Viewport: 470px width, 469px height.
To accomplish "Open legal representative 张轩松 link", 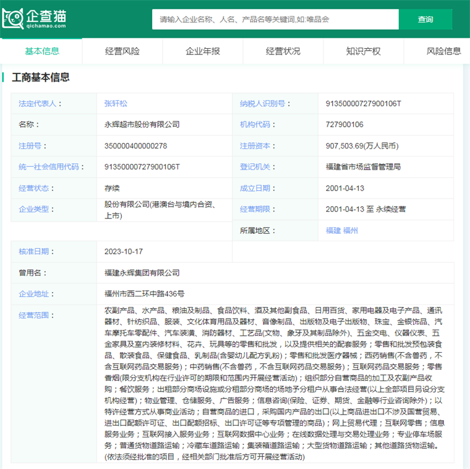I will [x=116, y=104].
